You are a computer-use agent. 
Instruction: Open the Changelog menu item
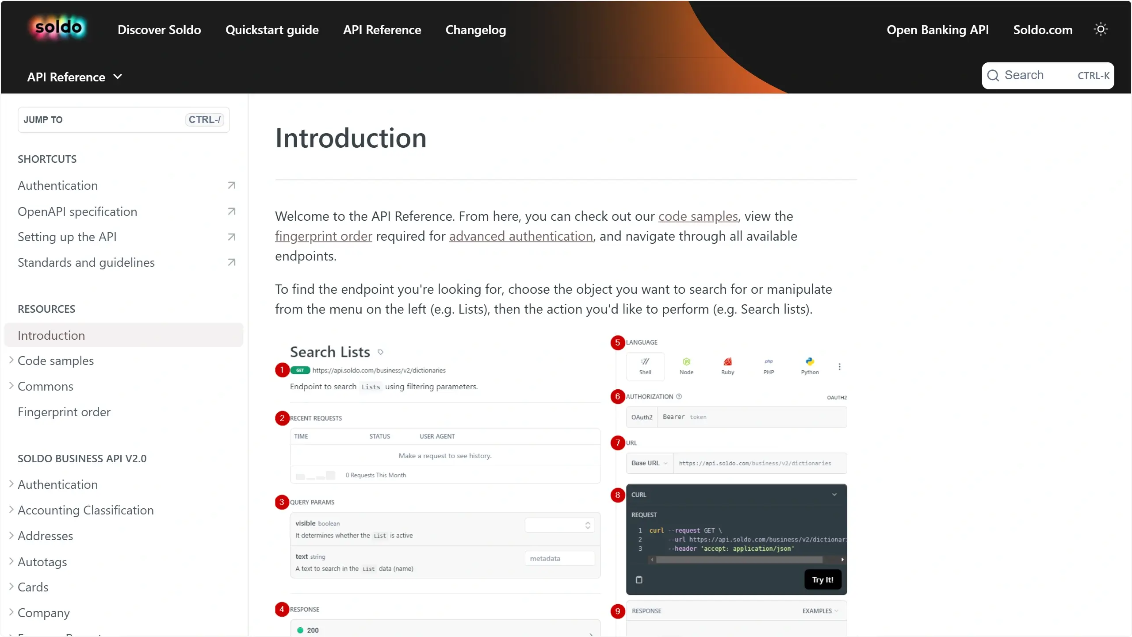click(475, 30)
